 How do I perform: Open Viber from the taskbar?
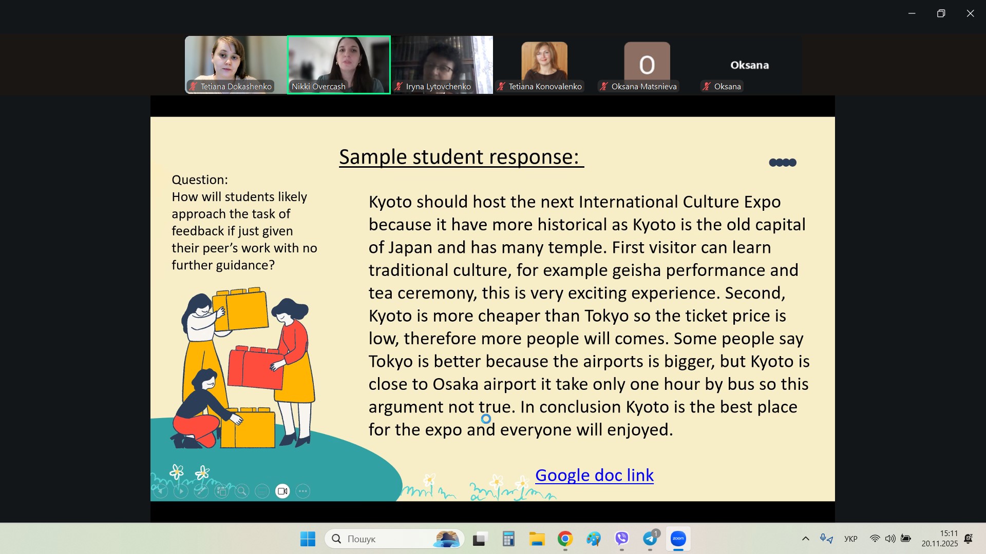(622, 539)
